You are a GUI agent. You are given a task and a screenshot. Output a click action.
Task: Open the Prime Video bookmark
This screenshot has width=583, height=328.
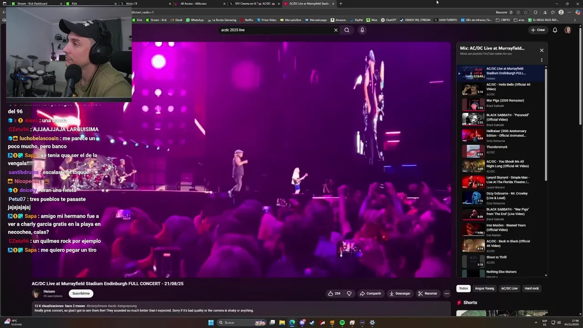pos(267,20)
